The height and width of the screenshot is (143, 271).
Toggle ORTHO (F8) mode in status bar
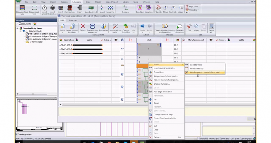point(214,138)
